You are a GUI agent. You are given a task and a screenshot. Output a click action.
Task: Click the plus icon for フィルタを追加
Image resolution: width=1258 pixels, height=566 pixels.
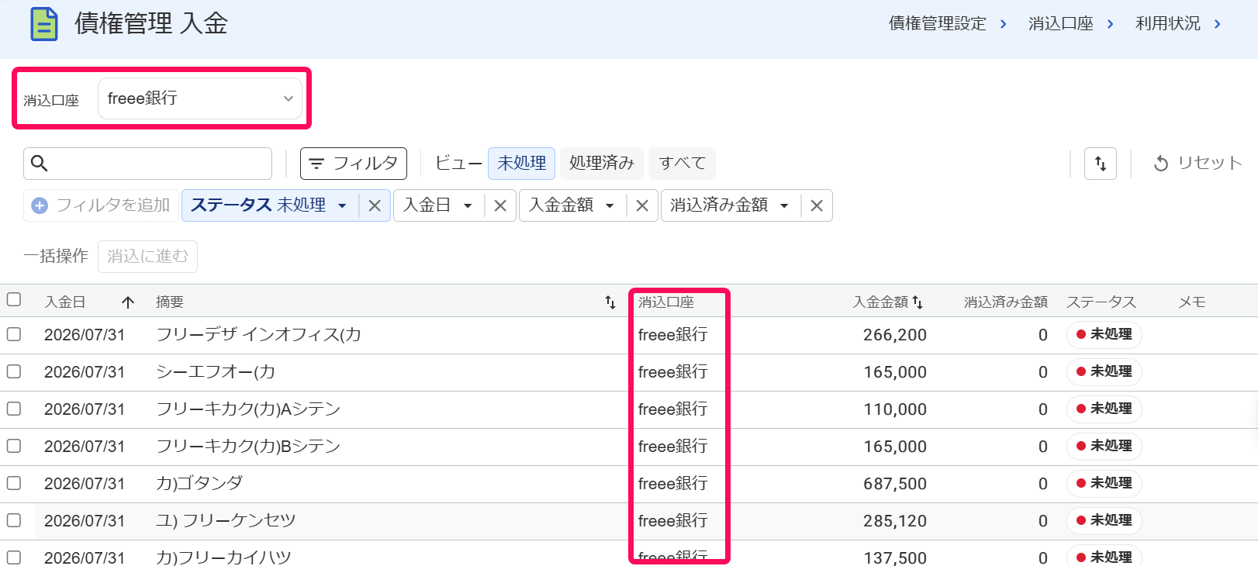coord(40,205)
